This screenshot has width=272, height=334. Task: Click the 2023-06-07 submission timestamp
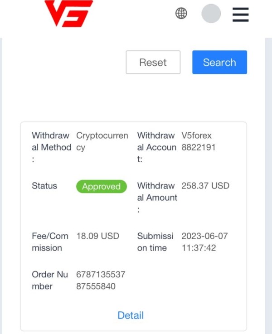pos(204,242)
